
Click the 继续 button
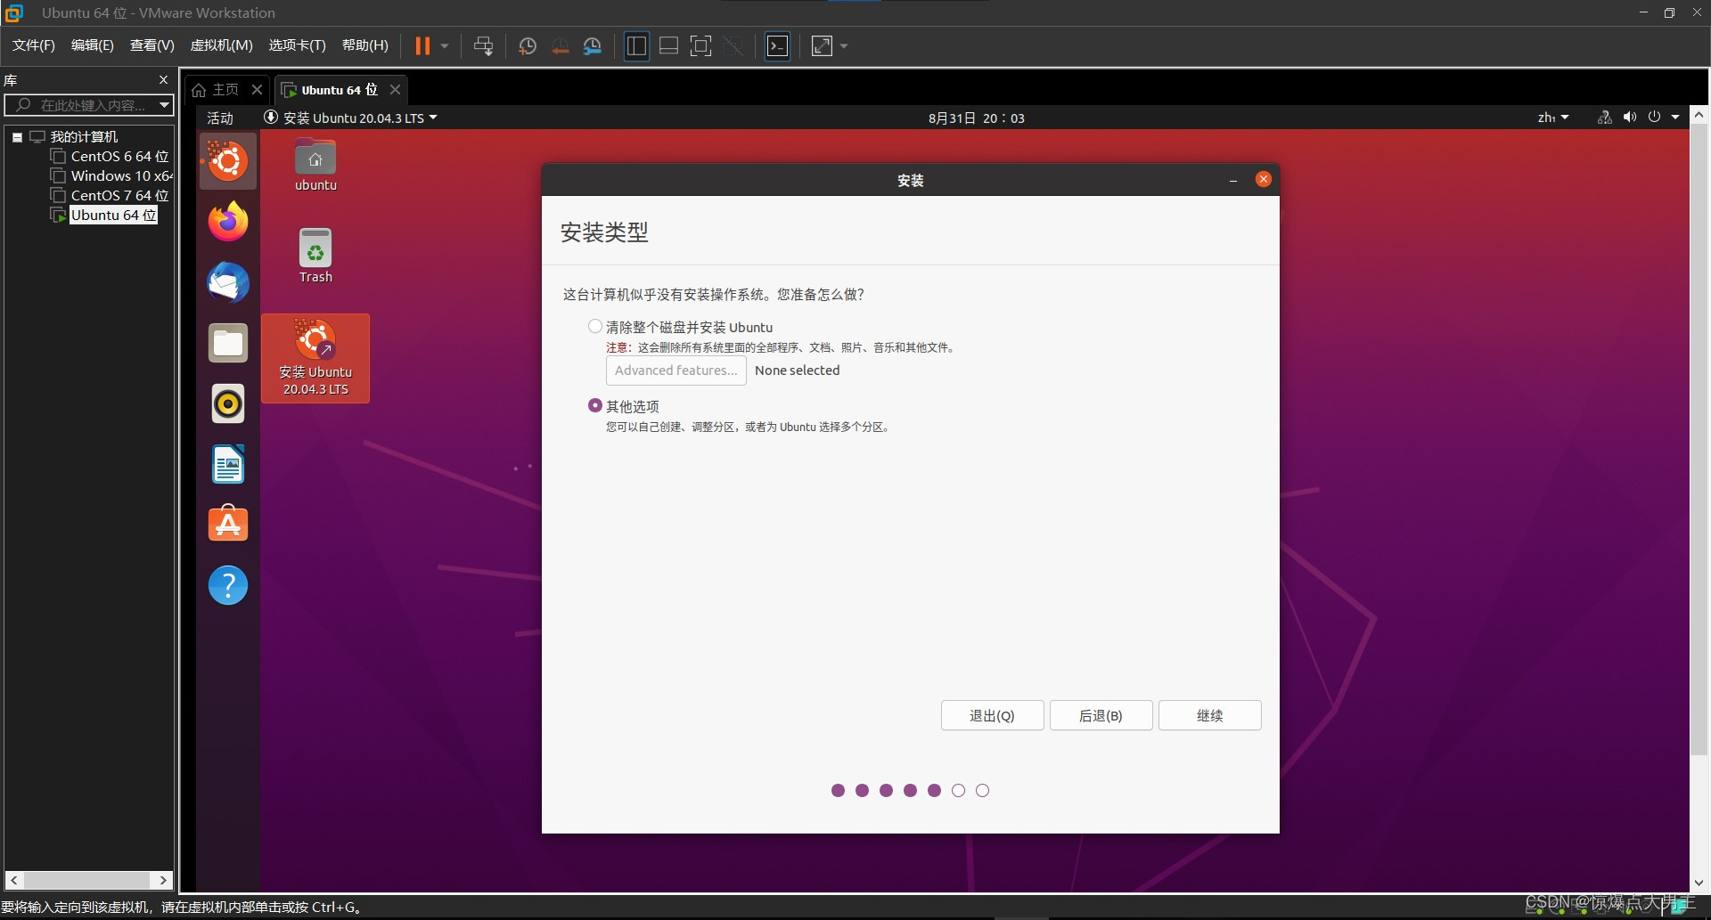[1209, 716]
